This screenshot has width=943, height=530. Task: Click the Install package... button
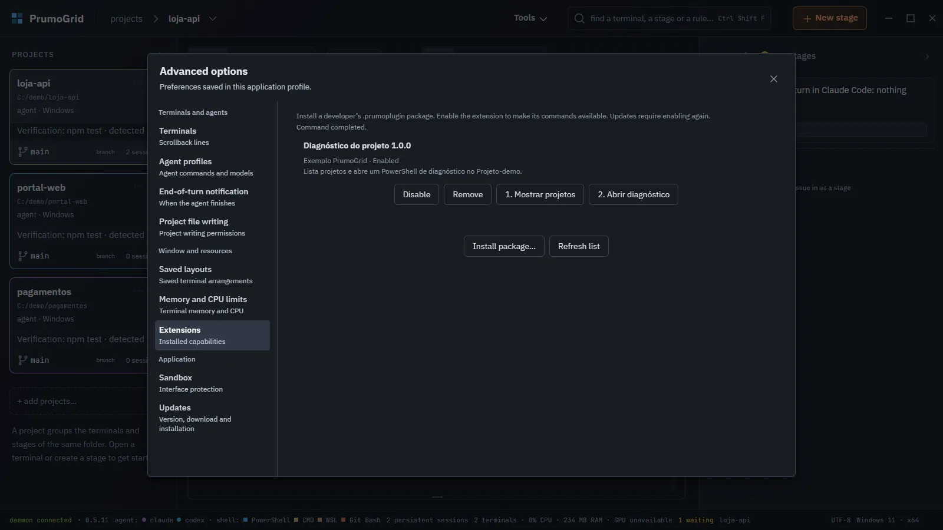pos(504,246)
